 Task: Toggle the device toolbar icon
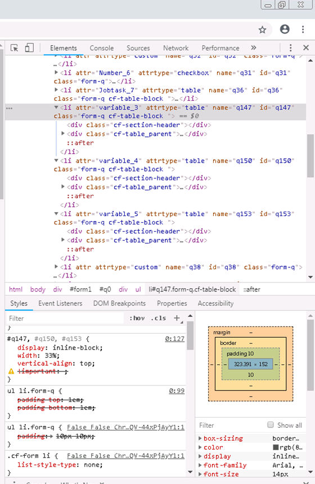(x=29, y=48)
